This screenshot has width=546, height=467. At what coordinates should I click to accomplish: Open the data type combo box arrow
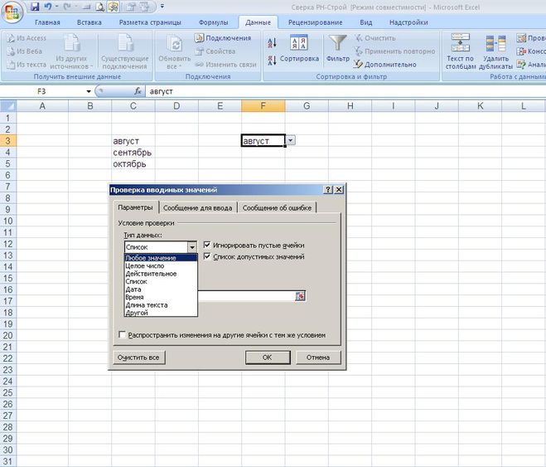192,247
